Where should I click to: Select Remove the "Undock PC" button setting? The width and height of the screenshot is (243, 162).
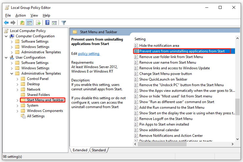point(181,85)
